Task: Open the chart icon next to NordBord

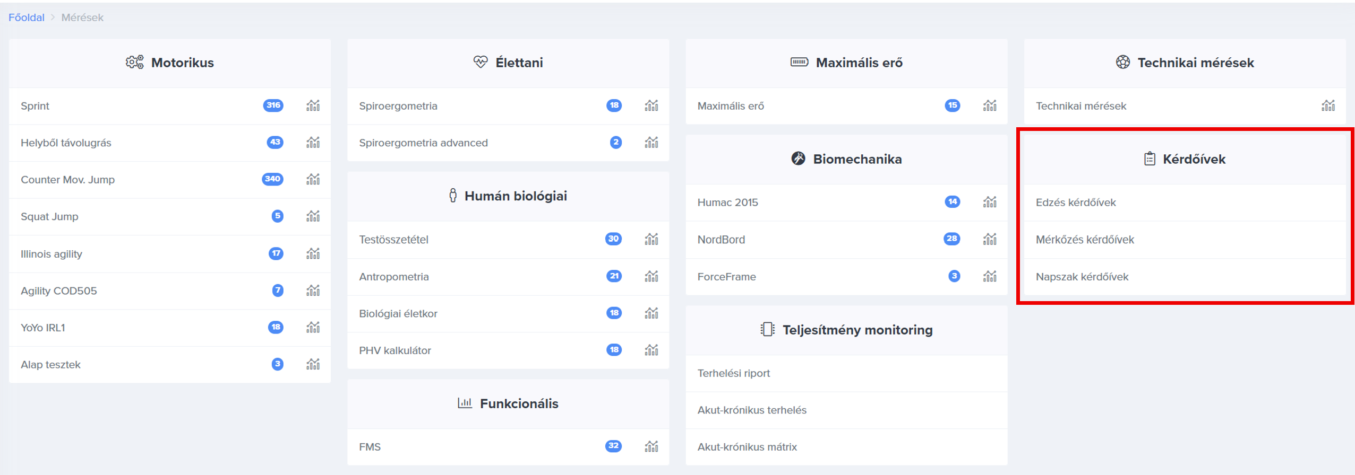Action: 989,239
